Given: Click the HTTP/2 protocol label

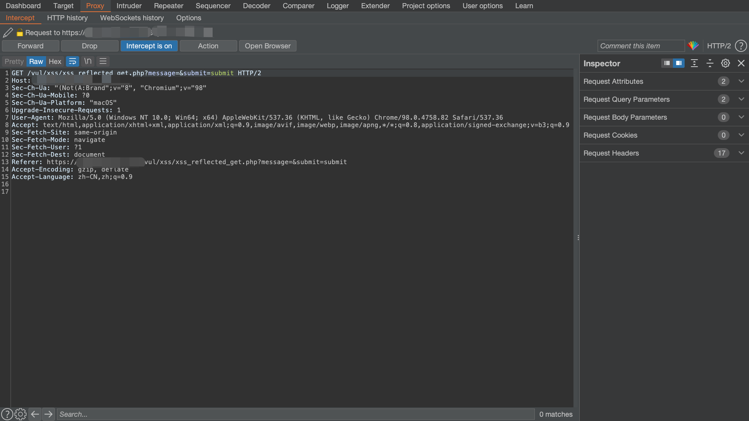Looking at the screenshot, I should coord(719,46).
